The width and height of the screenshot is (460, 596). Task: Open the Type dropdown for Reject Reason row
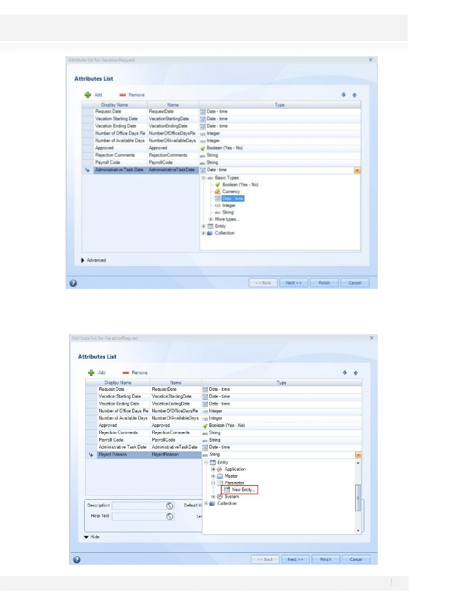pyautogui.click(x=358, y=455)
